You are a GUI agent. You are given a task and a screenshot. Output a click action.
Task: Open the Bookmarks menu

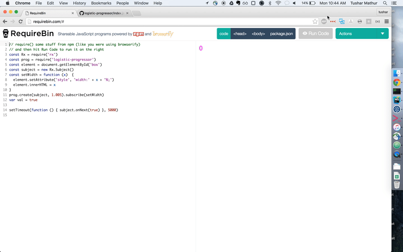pyautogui.click(x=101, y=3)
